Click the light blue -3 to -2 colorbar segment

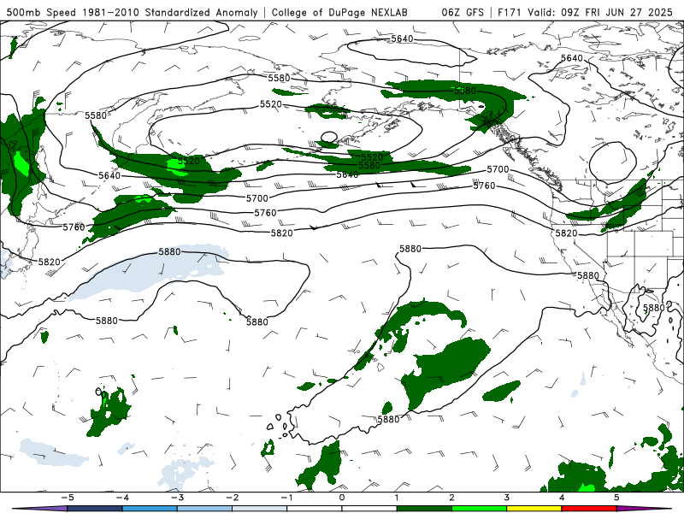click(x=204, y=509)
